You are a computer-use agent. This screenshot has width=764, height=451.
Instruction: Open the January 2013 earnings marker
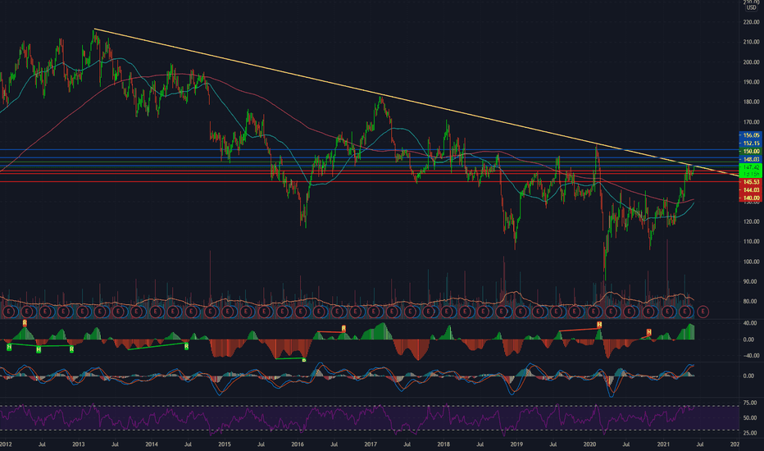[x=82, y=311]
